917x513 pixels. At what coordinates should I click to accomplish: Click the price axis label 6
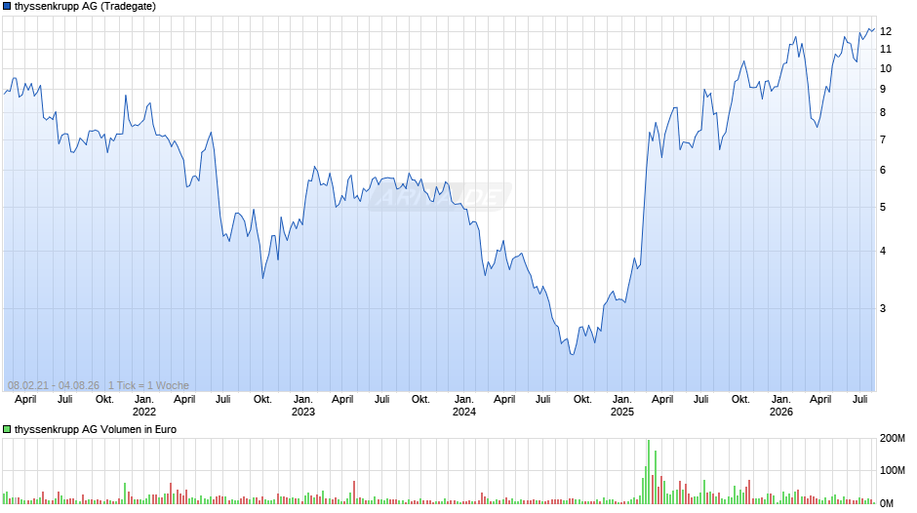[x=883, y=171]
